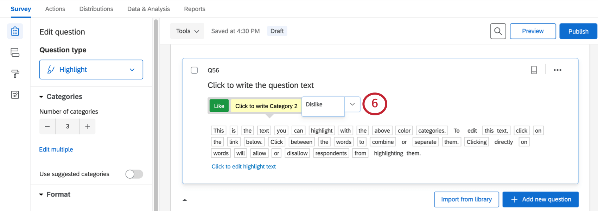Open the look and feel paint roller icon
The height and width of the screenshot is (211, 598).
pos(15,73)
